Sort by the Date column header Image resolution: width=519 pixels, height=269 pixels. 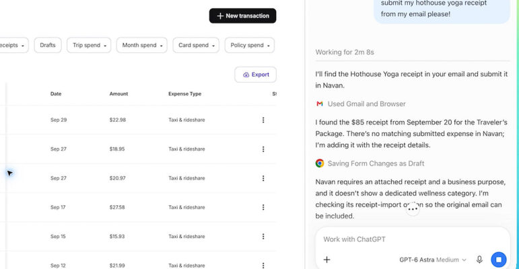[56, 94]
